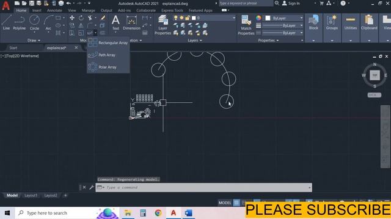The height and width of the screenshot is (219, 391).
Task: Open the Annotate ribbon tab
Action: pyautogui.click(x=54, y=10)
